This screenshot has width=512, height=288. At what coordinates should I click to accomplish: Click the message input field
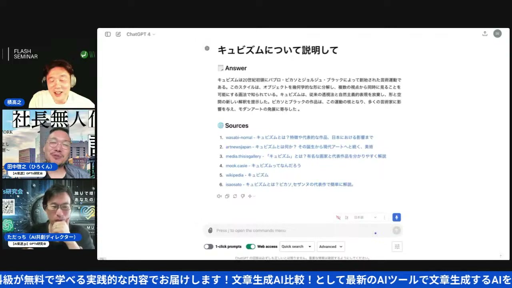[x=302, y=230]
